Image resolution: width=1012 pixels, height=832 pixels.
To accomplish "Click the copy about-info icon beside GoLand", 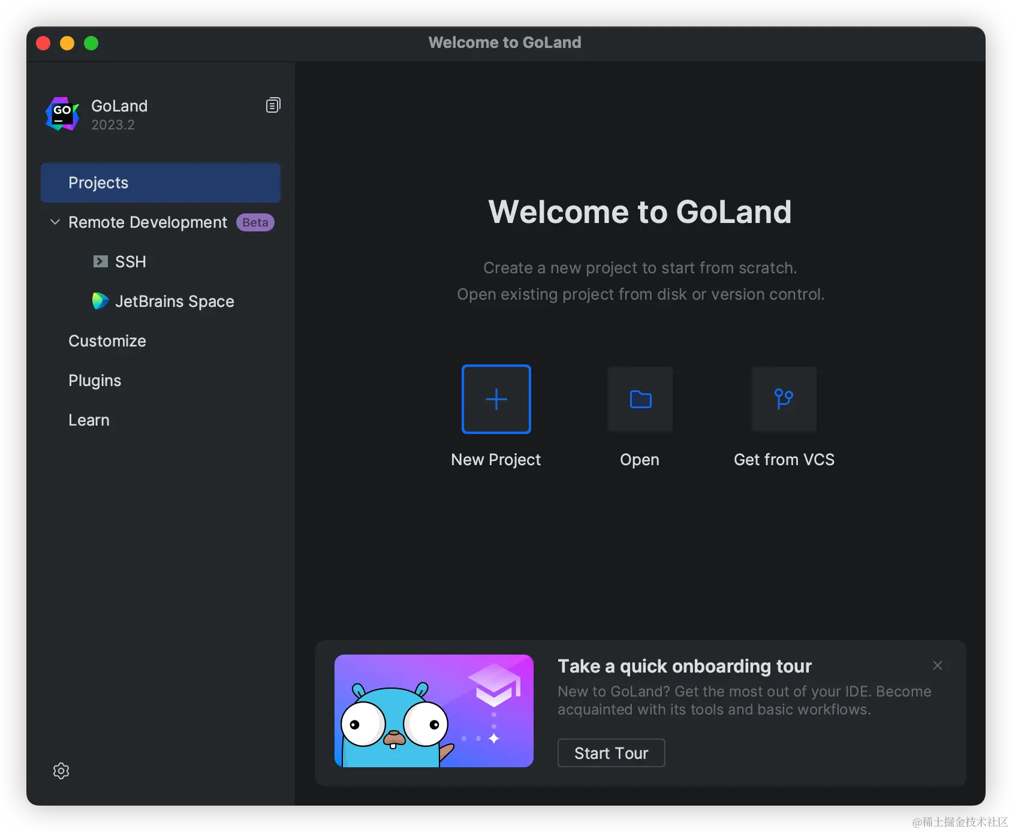I will [273, 105].
